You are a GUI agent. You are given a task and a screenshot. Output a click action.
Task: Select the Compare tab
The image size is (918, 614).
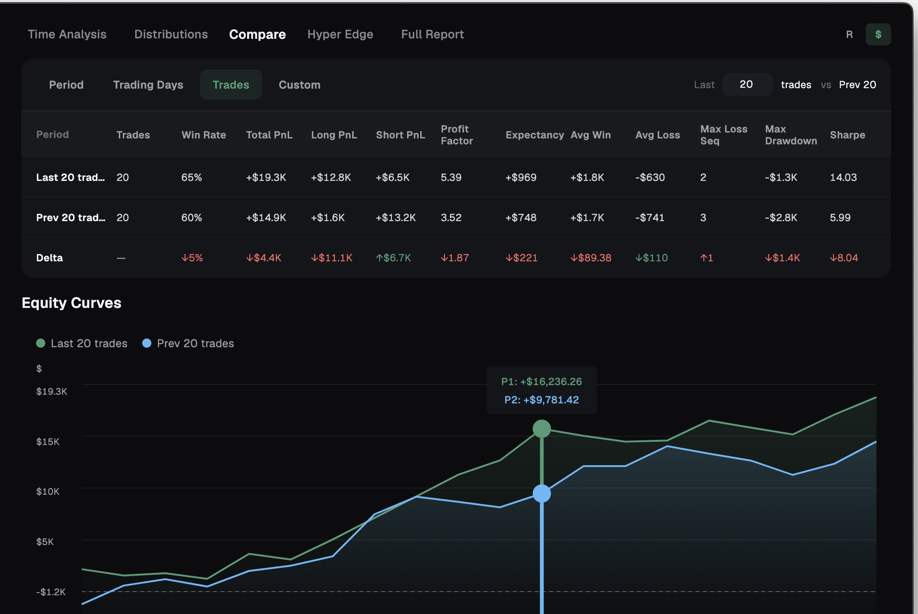258,34
